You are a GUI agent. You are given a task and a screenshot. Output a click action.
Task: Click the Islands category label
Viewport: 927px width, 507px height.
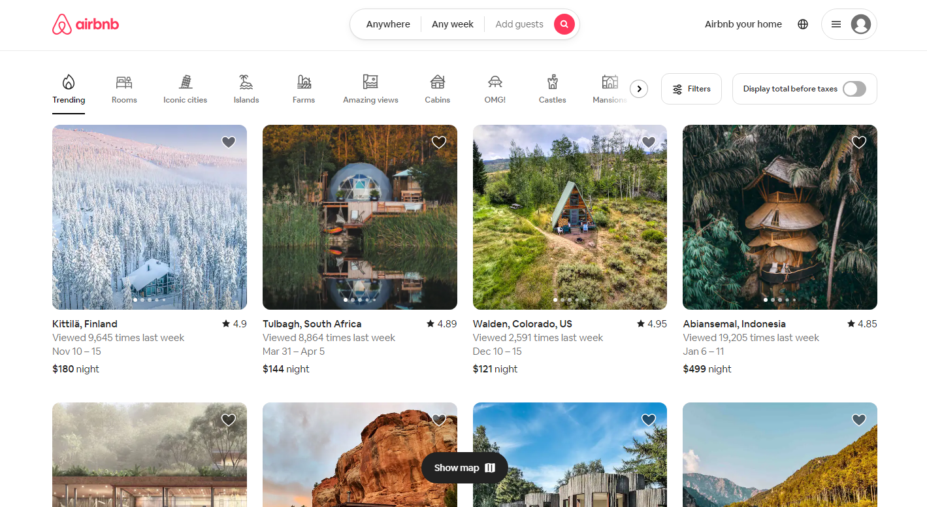point(246,100)
